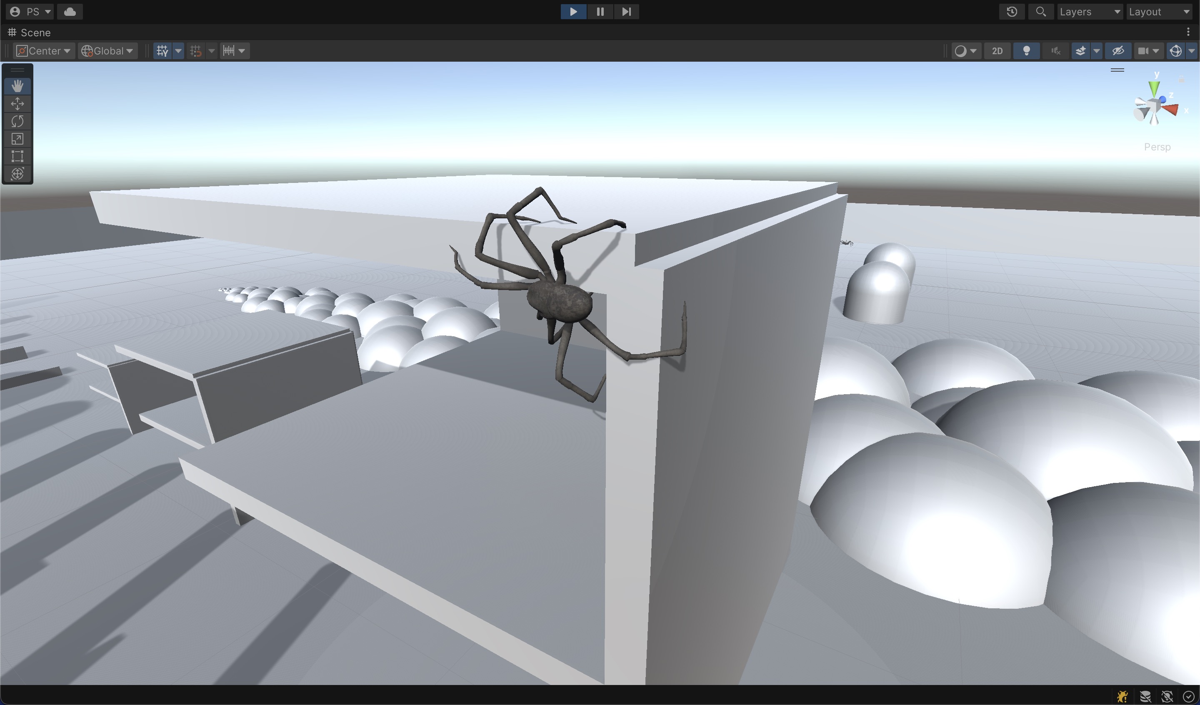Toggle scene lighting lightbulb

click(x=1027, y=51)
